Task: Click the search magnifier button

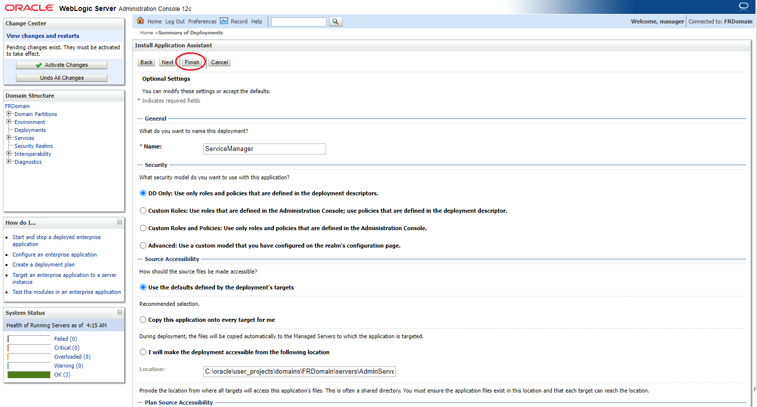Action: 336,21
